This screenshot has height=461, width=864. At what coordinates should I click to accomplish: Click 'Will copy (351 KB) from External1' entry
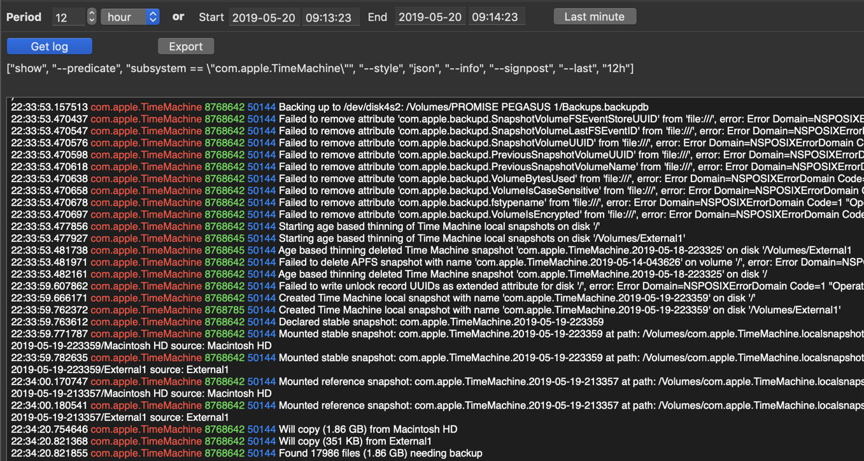coord(355,441)
